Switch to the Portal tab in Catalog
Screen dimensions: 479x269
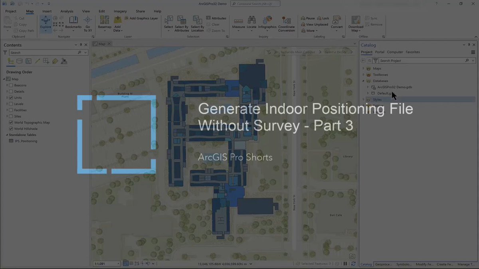(380, 52)
